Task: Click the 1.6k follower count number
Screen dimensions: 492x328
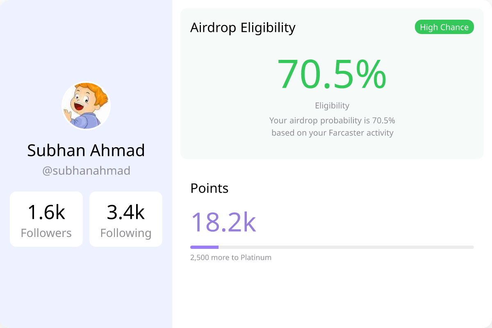Action: point(46,212)
